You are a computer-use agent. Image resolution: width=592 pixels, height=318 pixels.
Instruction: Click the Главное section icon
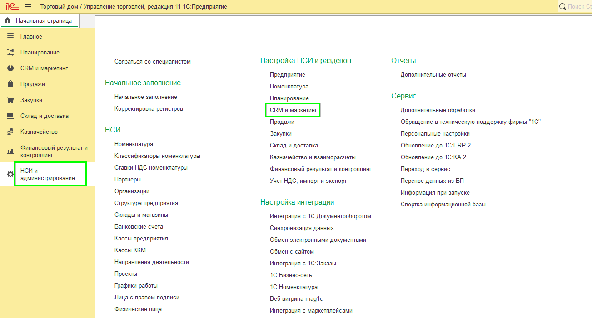(10, 36)
